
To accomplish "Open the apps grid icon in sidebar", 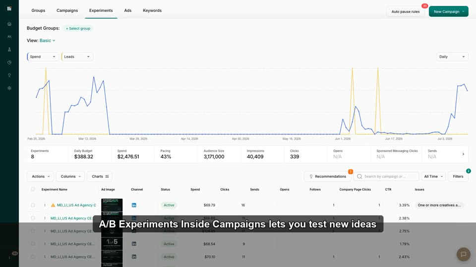I will point(9,8).
